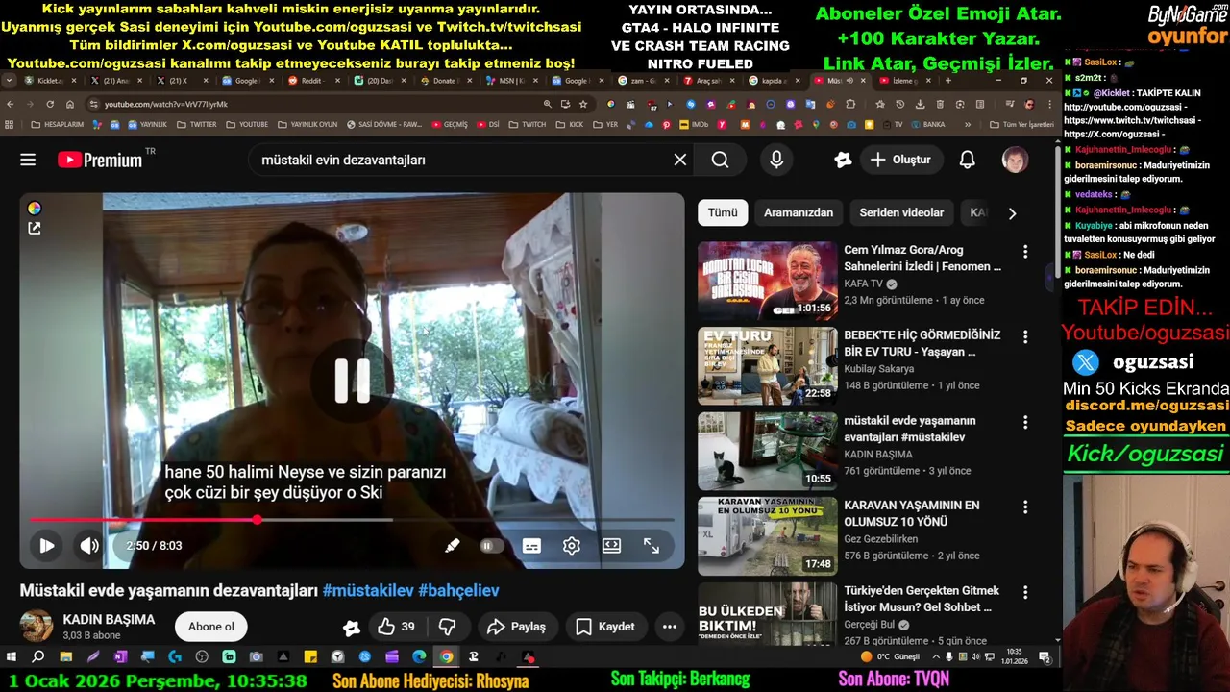
Task: Enter fullscreen mode in the player
Action: (652, 545)
